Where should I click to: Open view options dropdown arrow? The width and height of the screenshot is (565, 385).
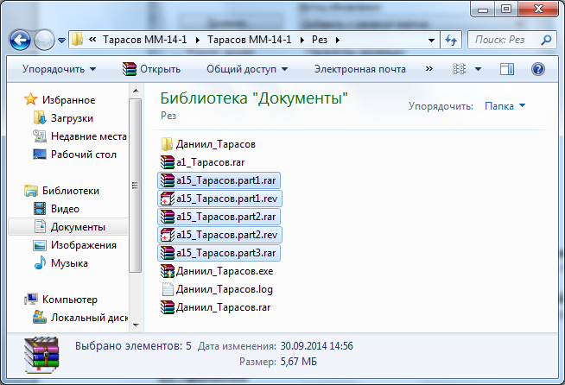(x=478, y=69)
